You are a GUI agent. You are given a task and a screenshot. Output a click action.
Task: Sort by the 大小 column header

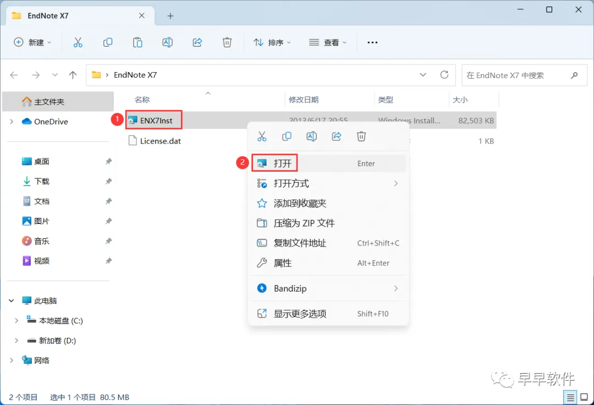(x=460, y=100)
